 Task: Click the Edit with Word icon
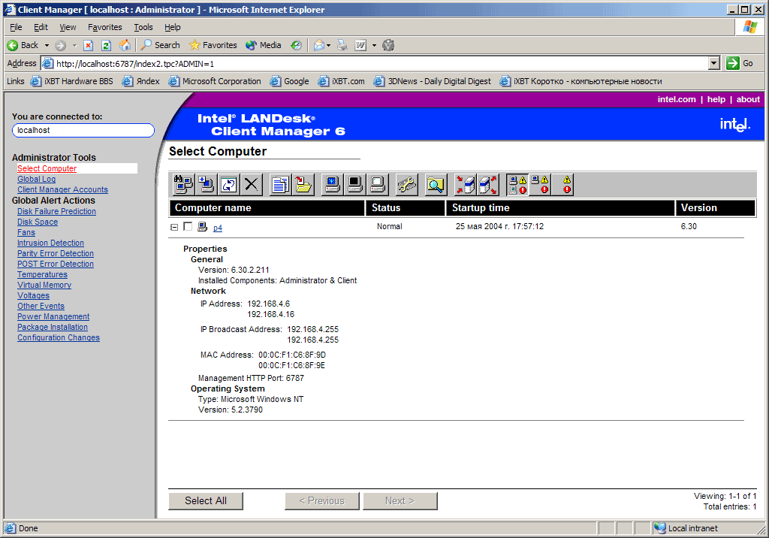(360, 46)
